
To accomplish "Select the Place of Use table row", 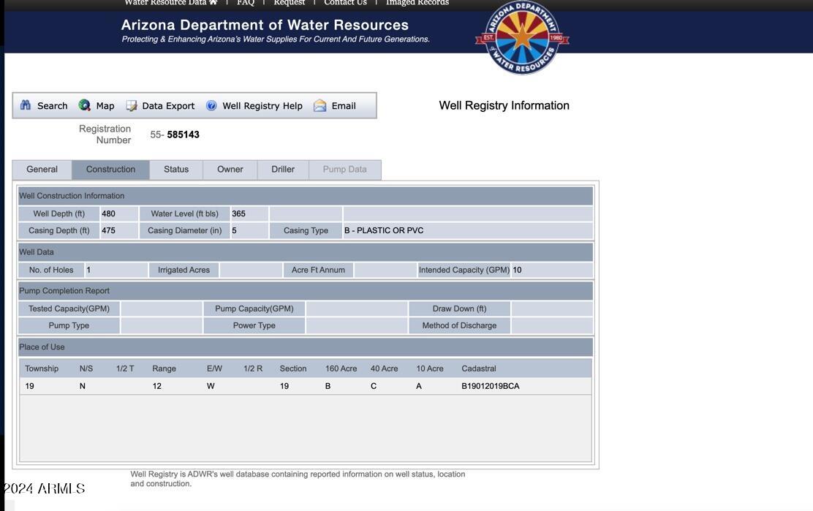I will (305, 386).
